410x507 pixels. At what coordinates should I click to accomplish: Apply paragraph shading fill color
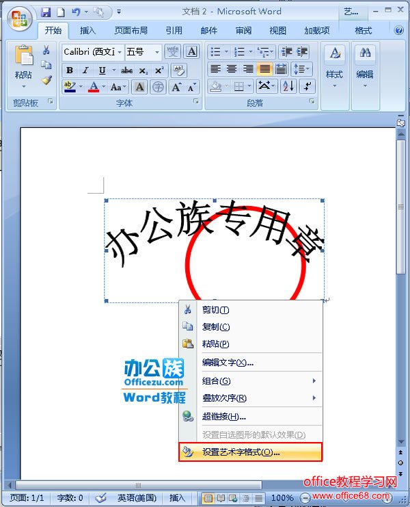coord(216,86)
